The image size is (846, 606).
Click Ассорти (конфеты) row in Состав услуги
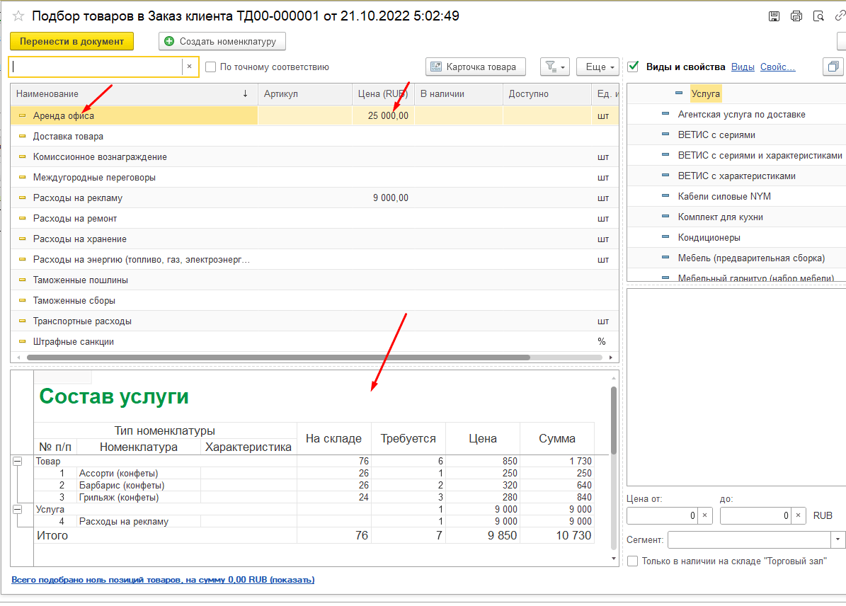pos(314,473)
